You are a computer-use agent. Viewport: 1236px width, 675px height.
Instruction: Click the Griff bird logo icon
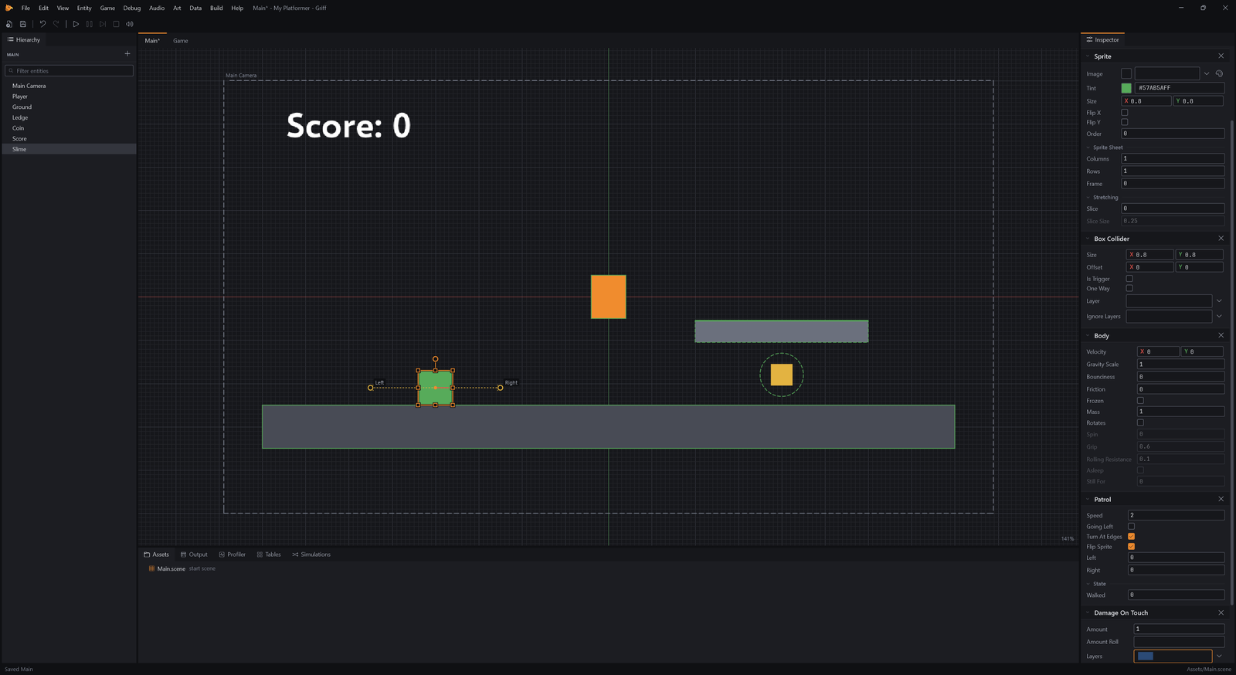[9, 8]
